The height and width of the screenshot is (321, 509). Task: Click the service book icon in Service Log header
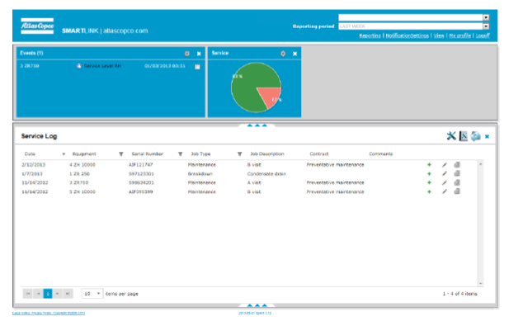coord(464,136)
